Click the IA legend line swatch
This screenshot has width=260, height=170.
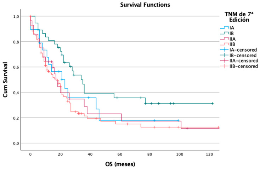224,28
